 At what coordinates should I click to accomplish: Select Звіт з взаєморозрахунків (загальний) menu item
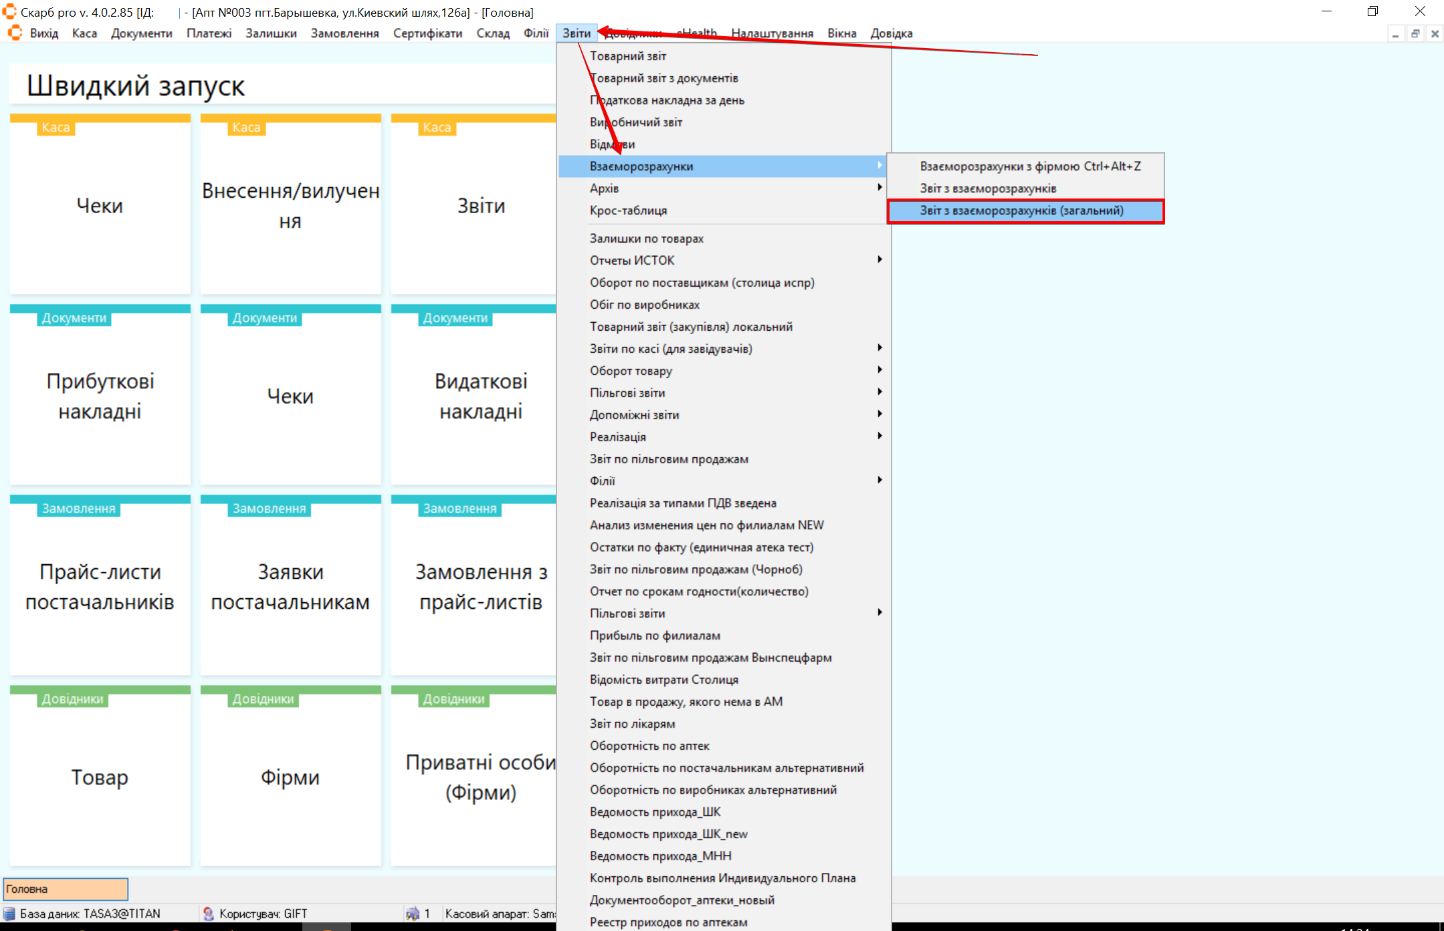click(1021, 211)
